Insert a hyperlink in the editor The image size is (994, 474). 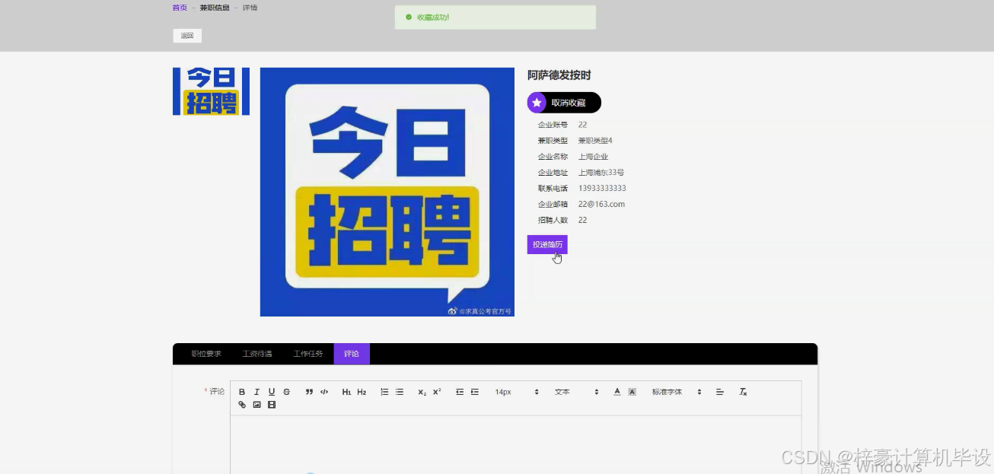click(242, 405)
